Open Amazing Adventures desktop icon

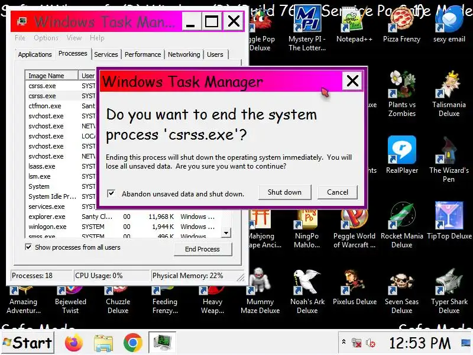(24, 299)
